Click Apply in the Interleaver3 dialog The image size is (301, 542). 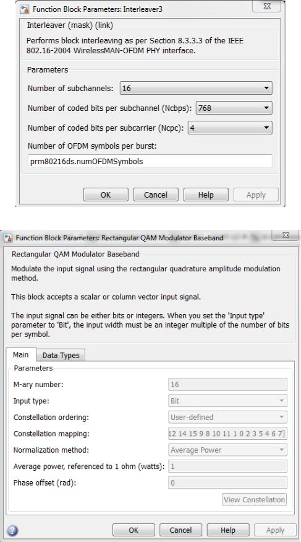tap(256, 195)
